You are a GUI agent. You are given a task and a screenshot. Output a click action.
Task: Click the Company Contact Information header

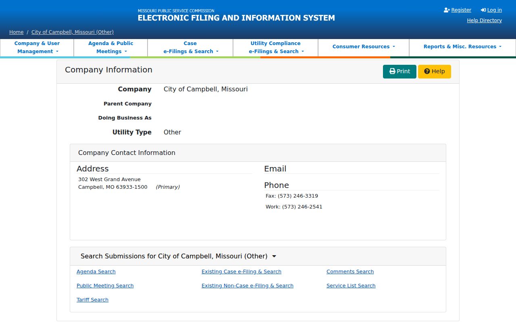(258, 153)
